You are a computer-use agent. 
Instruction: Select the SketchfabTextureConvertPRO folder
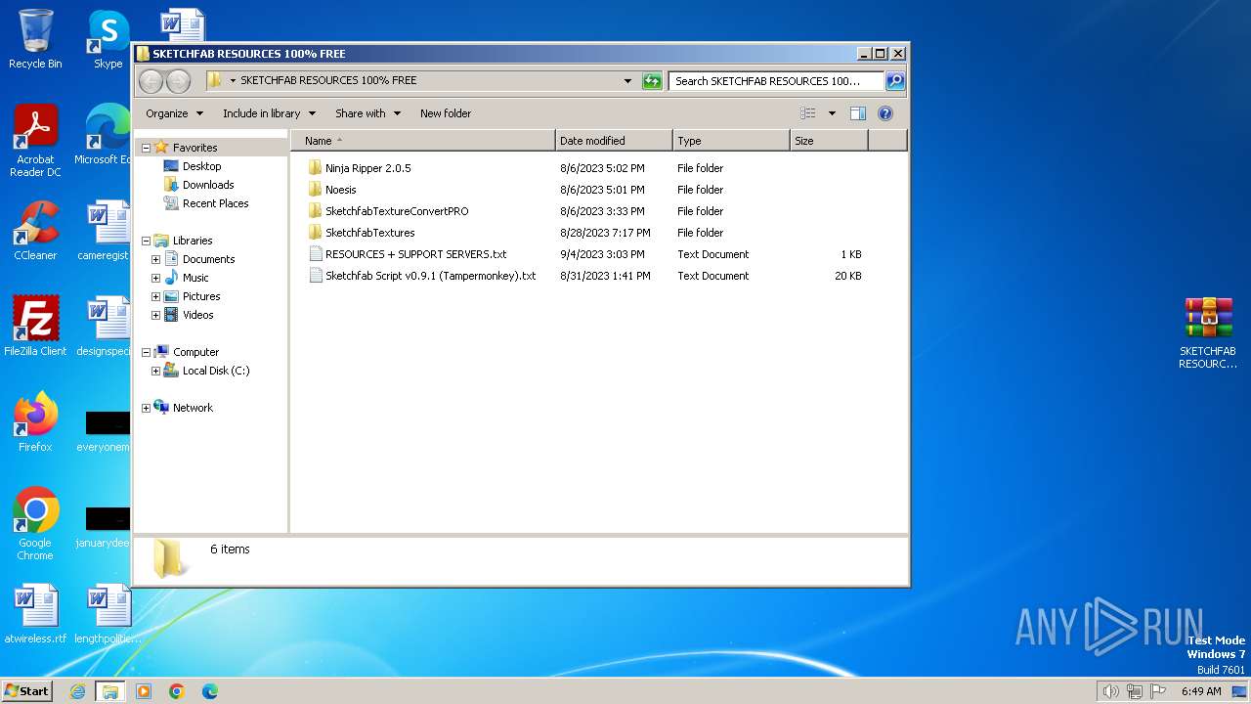396,211
